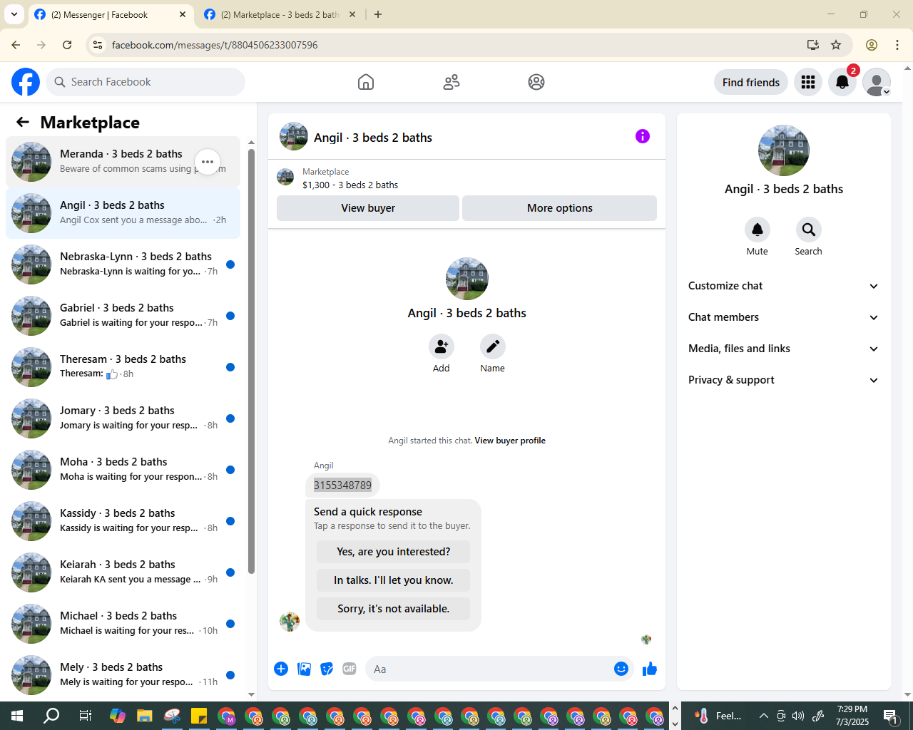Click the Add people icon
Viewport: 913px width, 730px height.
442,346
